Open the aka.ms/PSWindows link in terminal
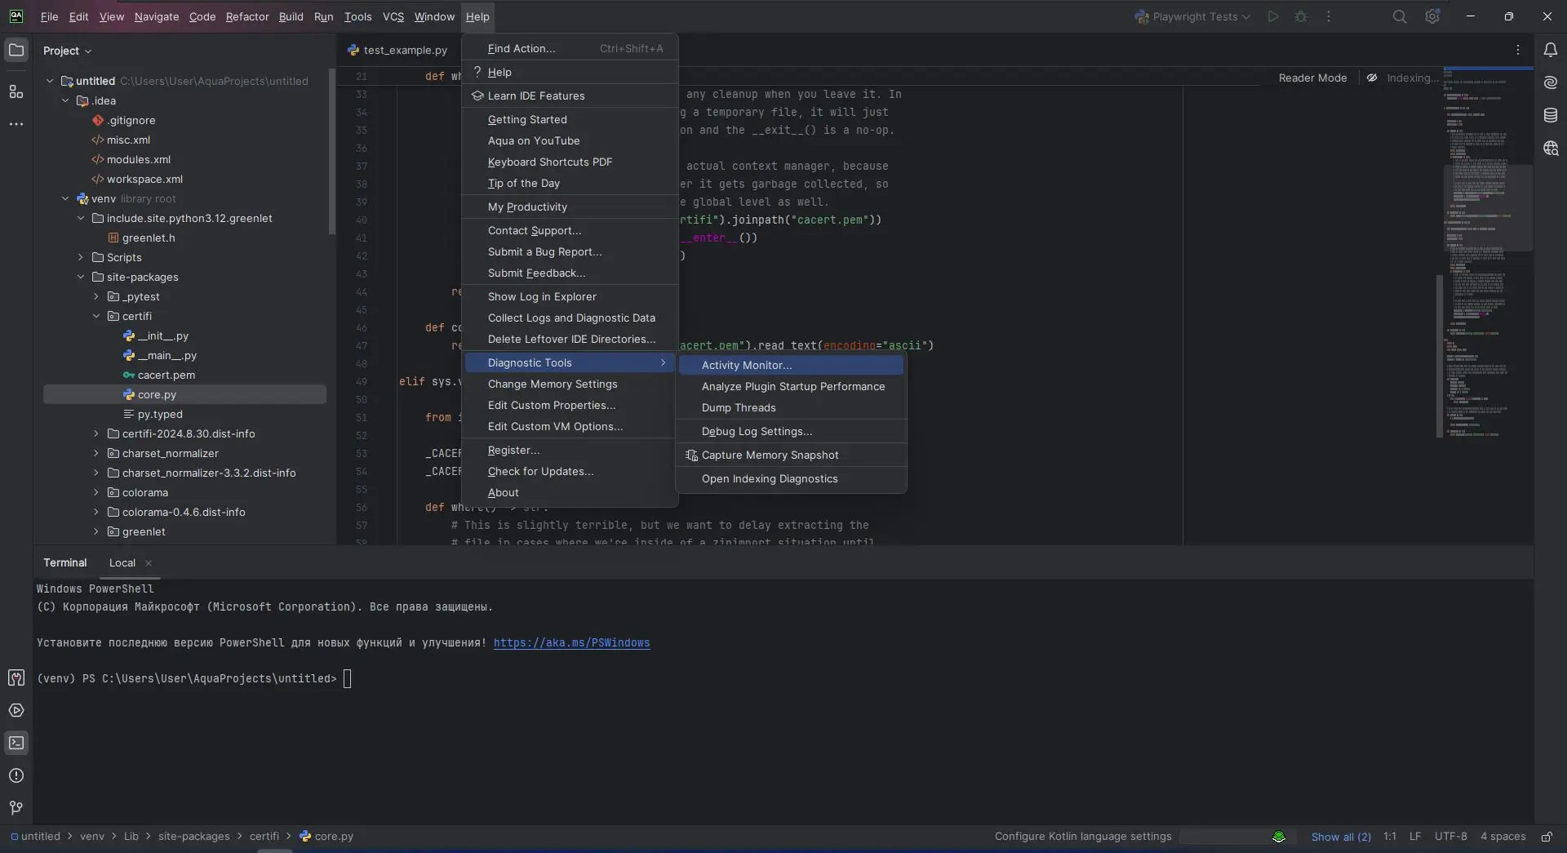This screenshot has width=1567, height=853. [571, 643]
